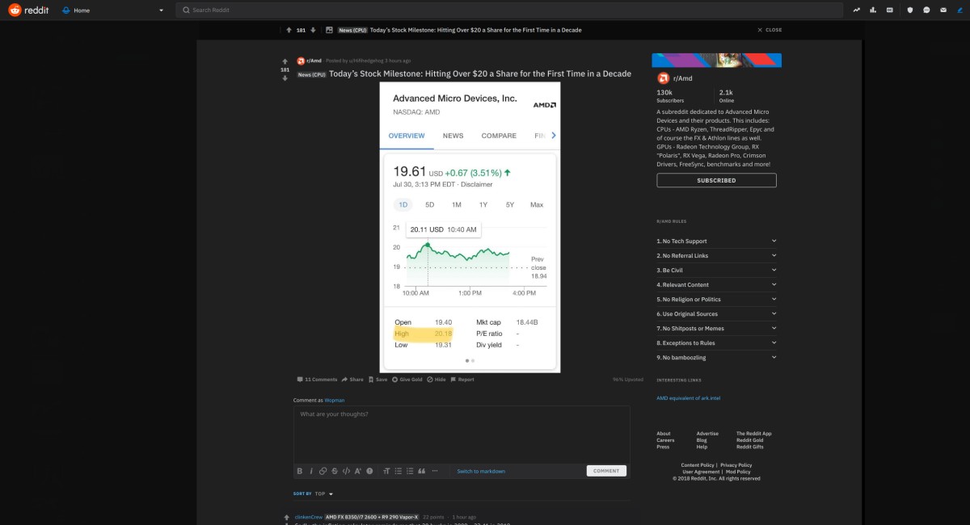Apply superscript formatting
This screenshot has width=970, height=525.
(x=358, y=471)
